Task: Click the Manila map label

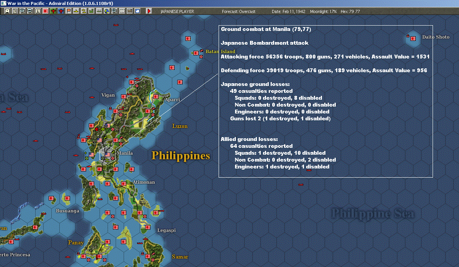Action: tap(125, 153)
